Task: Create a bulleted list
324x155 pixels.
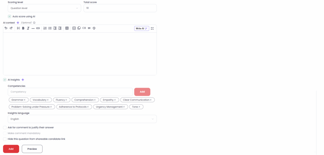Action: coord(50,28)
